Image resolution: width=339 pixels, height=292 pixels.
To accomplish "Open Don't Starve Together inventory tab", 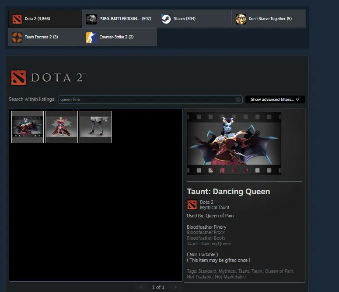I will (x=269, y=19).
